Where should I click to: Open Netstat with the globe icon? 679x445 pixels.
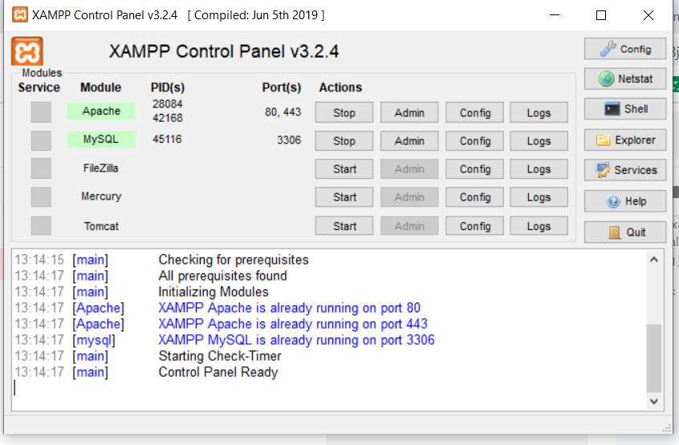tap(625, 79)
